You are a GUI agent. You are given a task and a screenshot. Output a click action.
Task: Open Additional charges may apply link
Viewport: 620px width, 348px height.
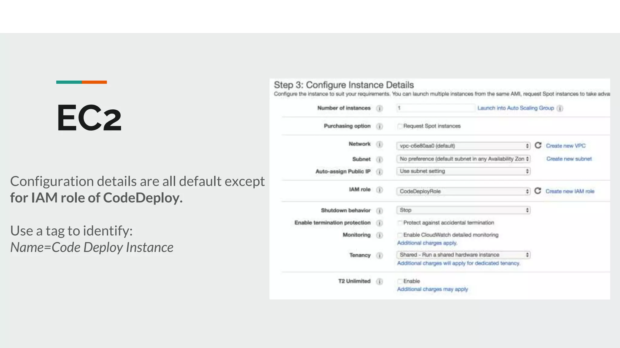(432, 289)
